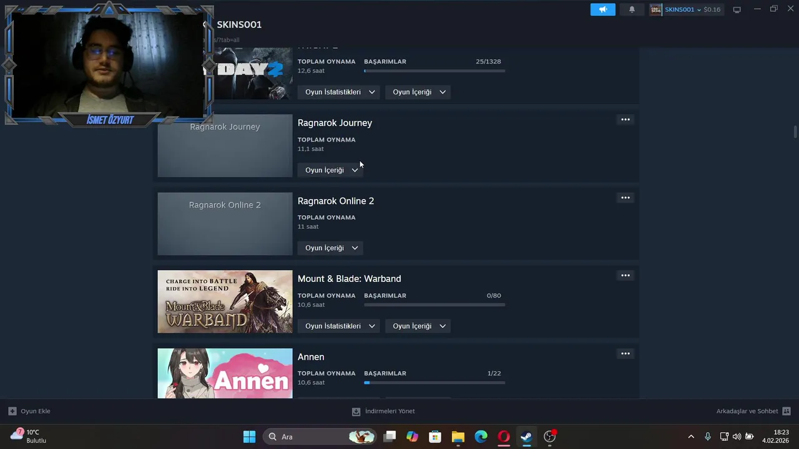Open the SKINS001 account dropdown menu
This screenshot has width=799, height=449.
point(685,9)
